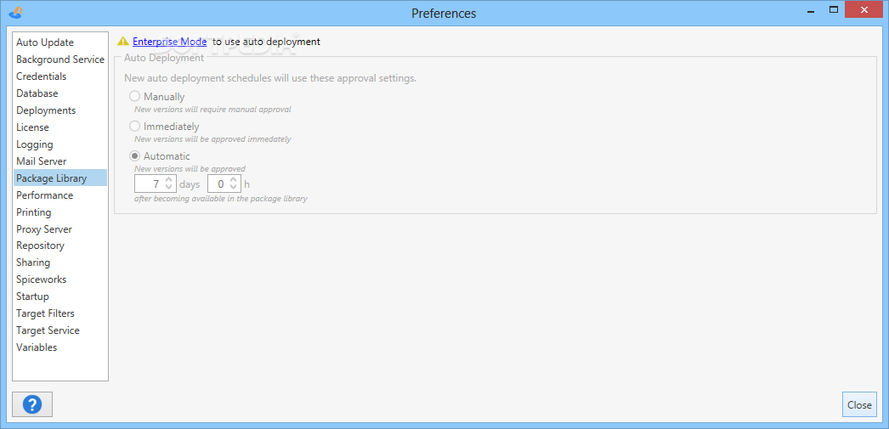Select Mail Server in the sidebar
This screenshot has width=889, height=429.
click(60, 161)
